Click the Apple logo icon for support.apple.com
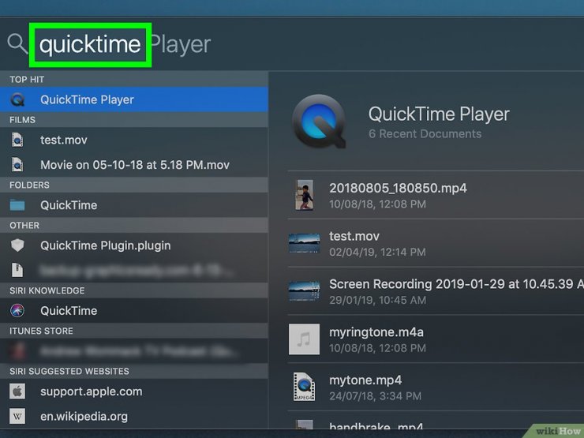 click(x=17, y=391)
